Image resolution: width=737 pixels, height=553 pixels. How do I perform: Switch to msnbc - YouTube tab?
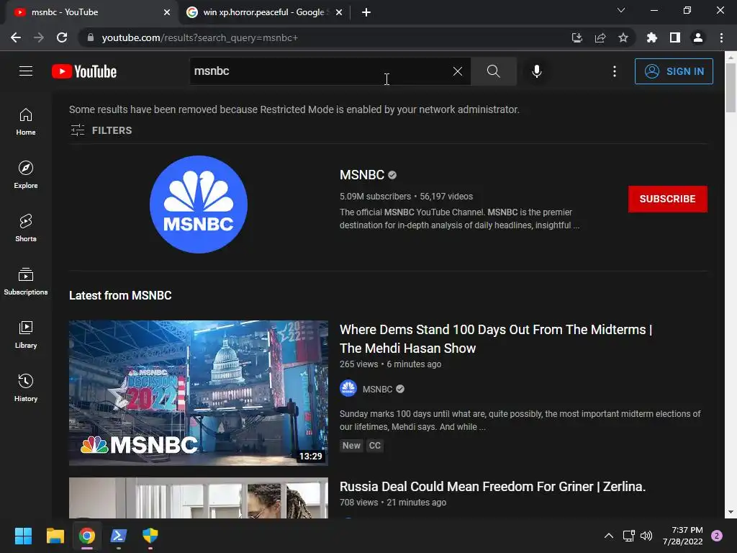coord(91,12)
